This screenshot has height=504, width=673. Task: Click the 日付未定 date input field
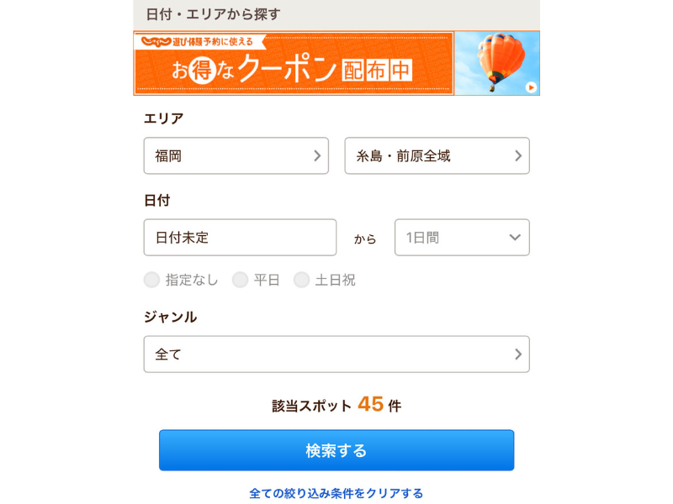click(240, 238)
